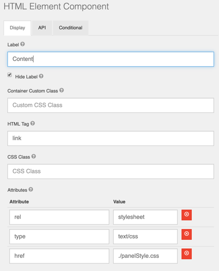
Task: Switch to the API tab
Action: [42, 28]
